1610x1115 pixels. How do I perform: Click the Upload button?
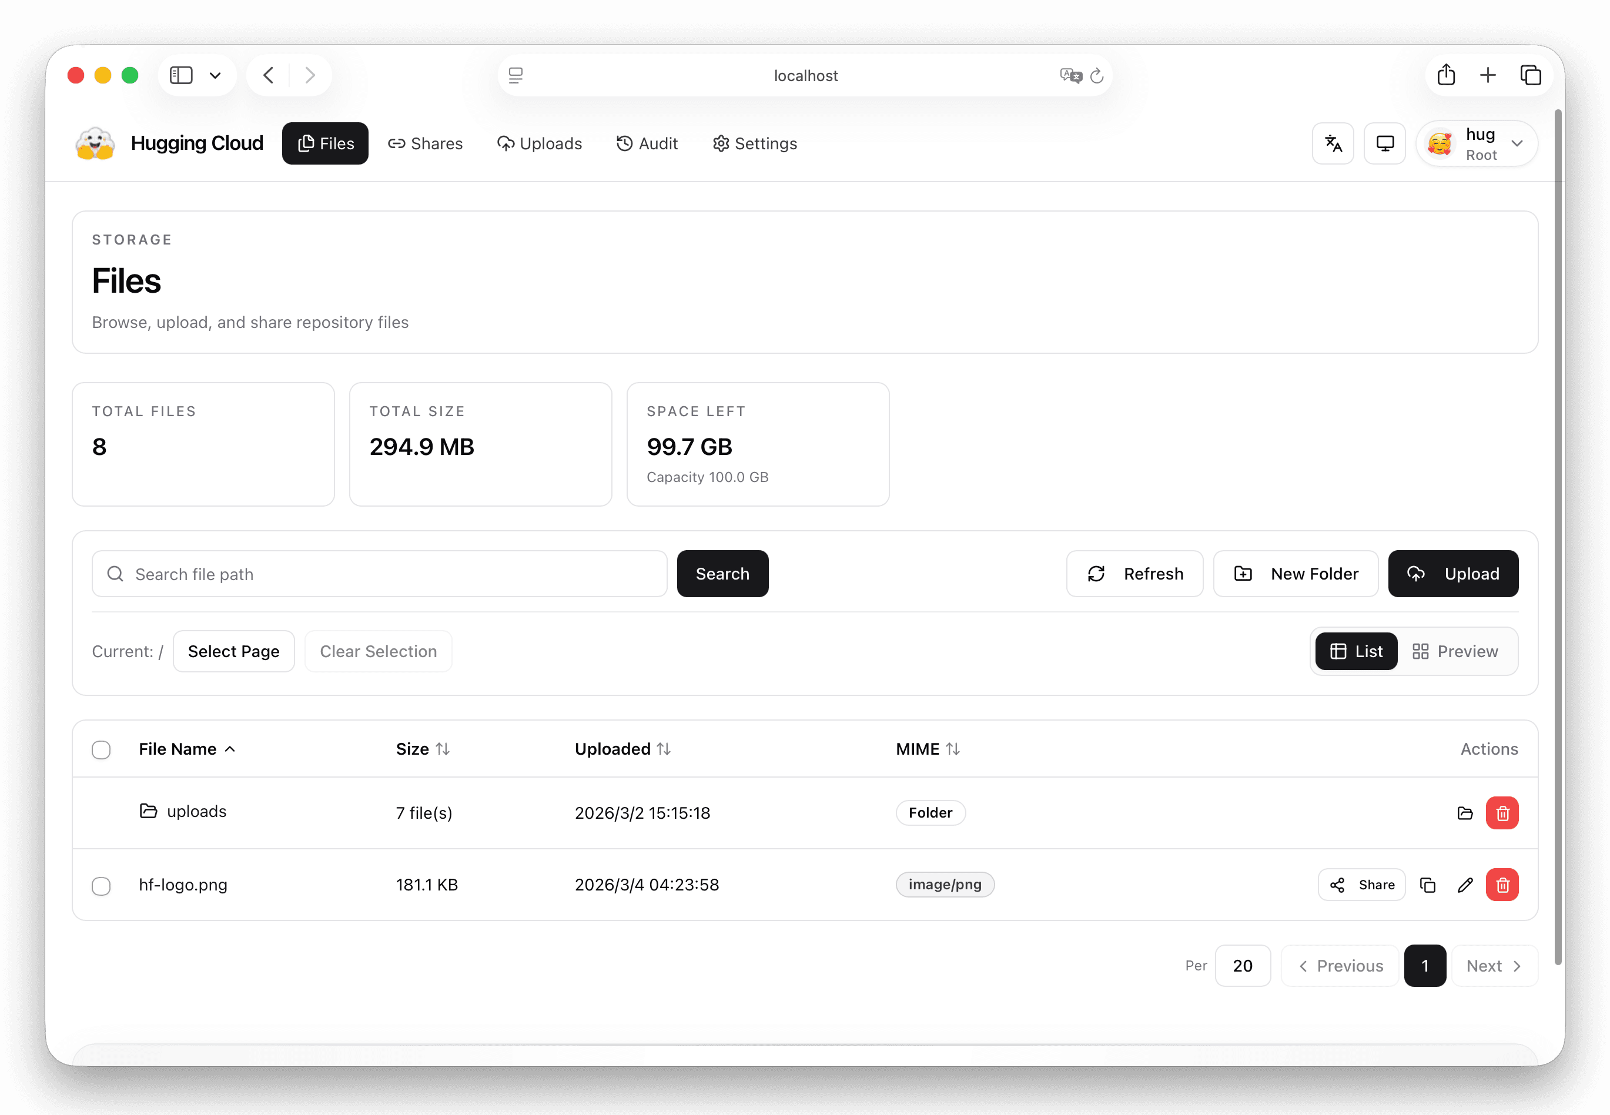point(1451,574)
